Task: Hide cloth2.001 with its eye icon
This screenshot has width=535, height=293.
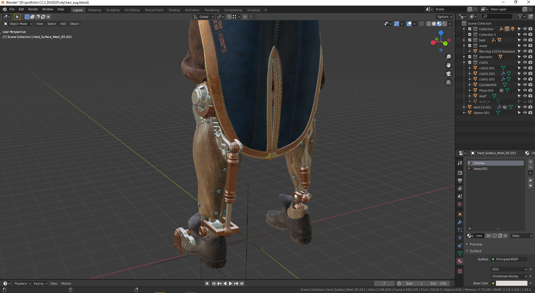Action: (525, 68)
